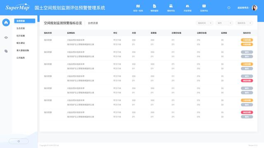The width and height of the screenshot is (264, 148).
Task: Click the 远期目标值 column header
Action: pos(202,33)
